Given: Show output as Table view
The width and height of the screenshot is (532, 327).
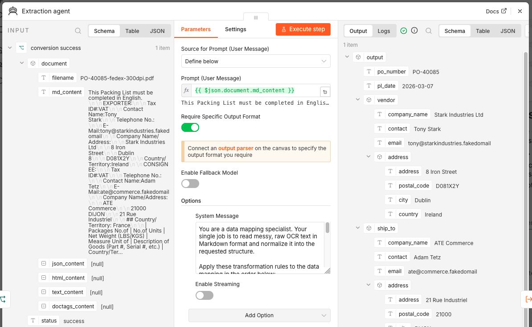Looking at the screenshot, I should pos(483,31).
